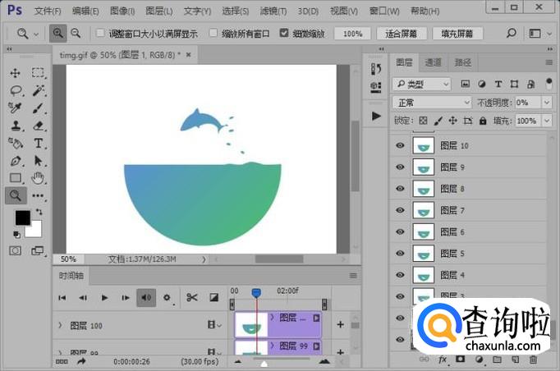Viewport: 560px width, 371px height.
Task: Play the timeline animation
Action: (104, 297)
